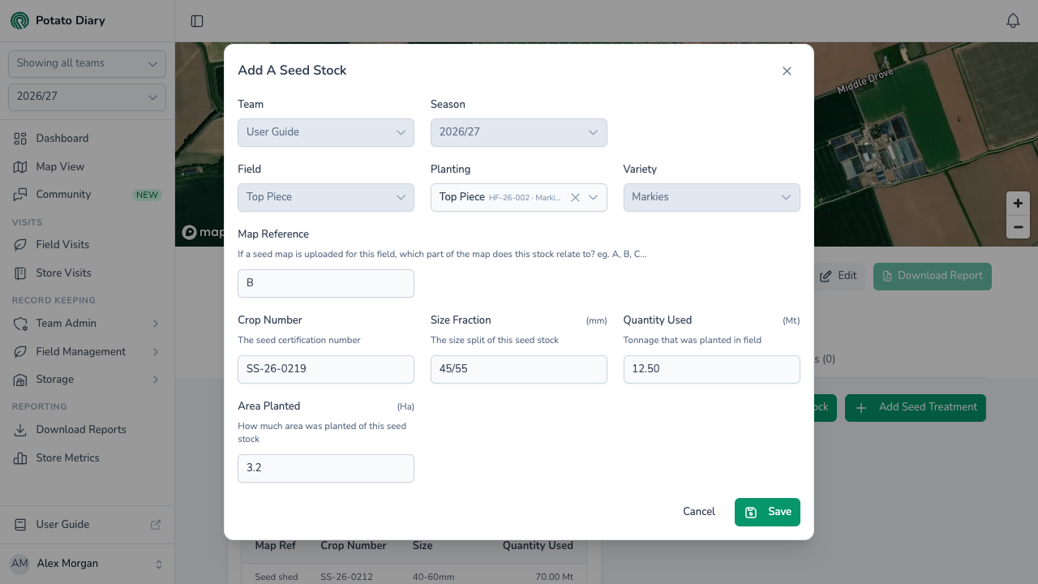Expand the Team Admin menu
The width and height of the screenshot is (1038, 584).
87,324
